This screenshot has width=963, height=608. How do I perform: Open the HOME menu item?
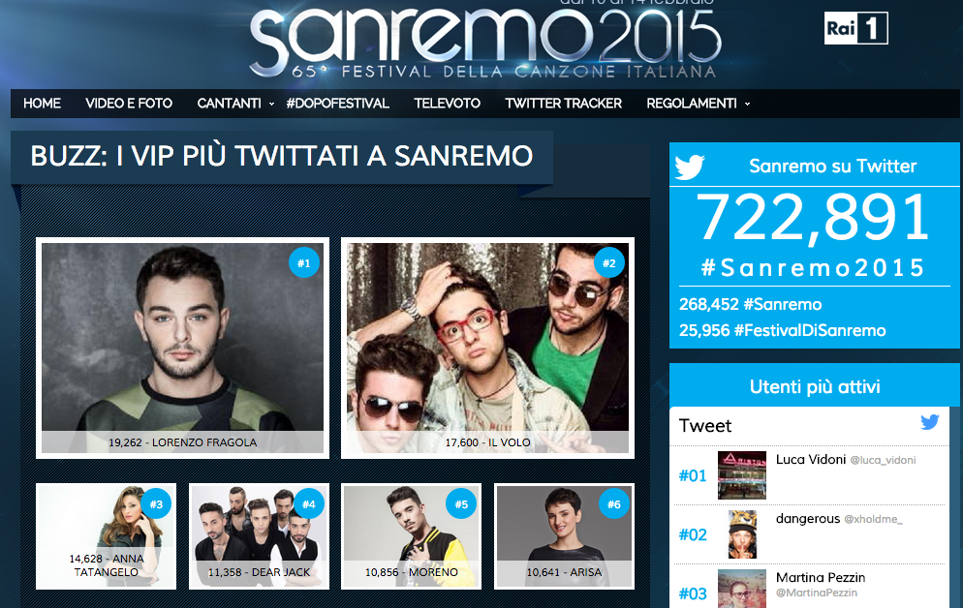[42, 103]
